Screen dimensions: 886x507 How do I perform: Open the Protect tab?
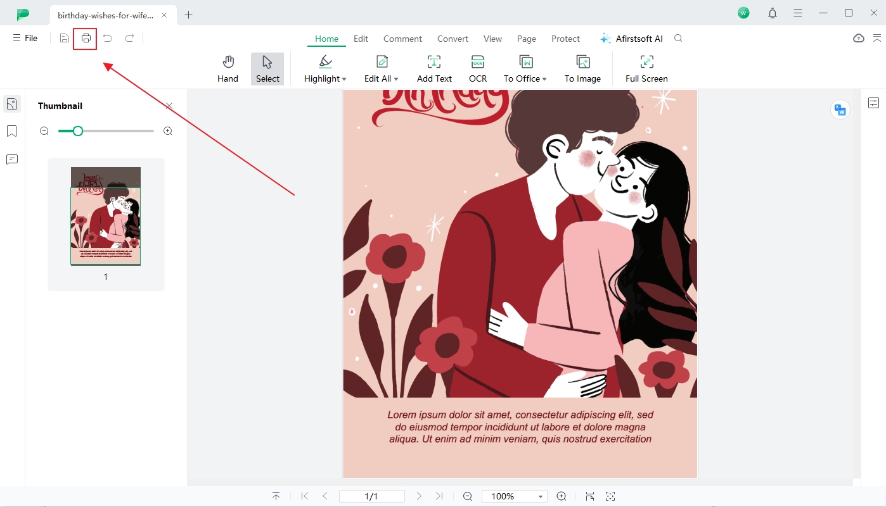tap(565, 39)
